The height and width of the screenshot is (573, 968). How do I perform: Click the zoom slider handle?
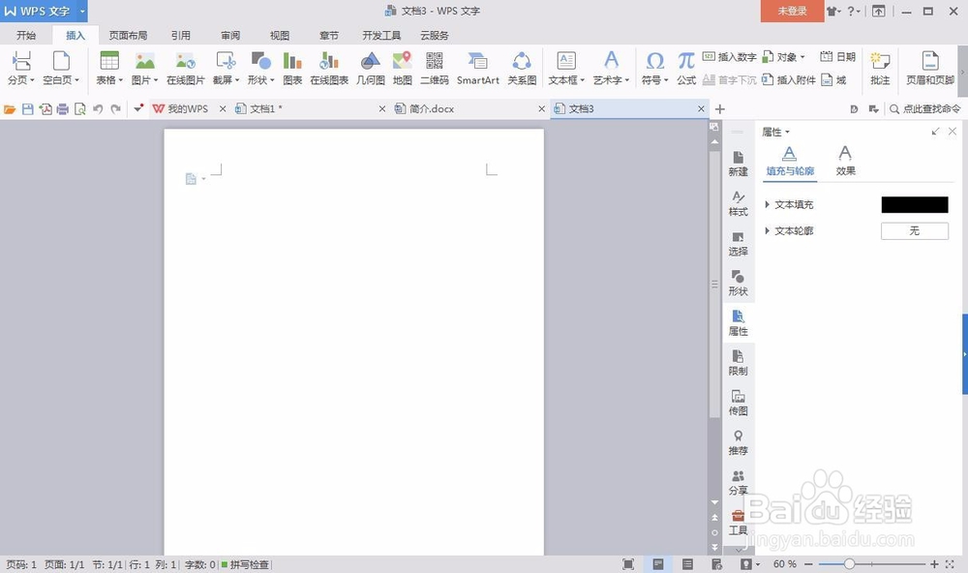(x=849, y=563)
